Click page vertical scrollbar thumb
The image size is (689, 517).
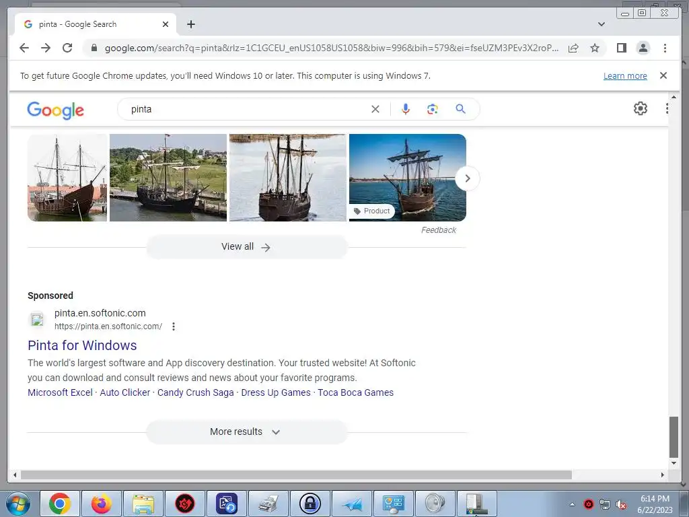click(x=674, y=437)
